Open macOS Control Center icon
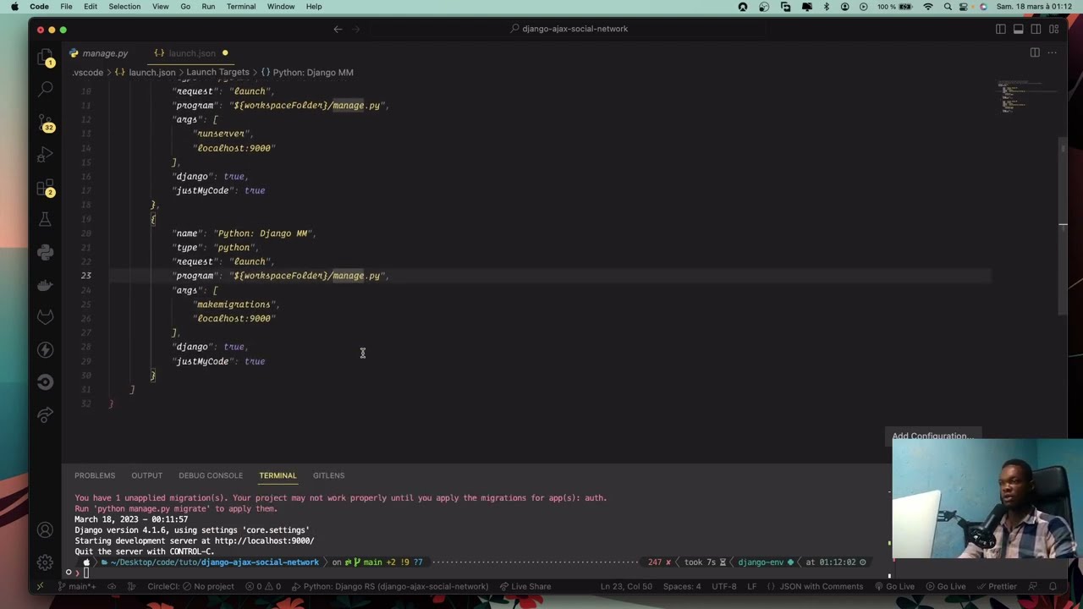The image size is (1083, 609). pyautogui.click(x=965, y=7)
